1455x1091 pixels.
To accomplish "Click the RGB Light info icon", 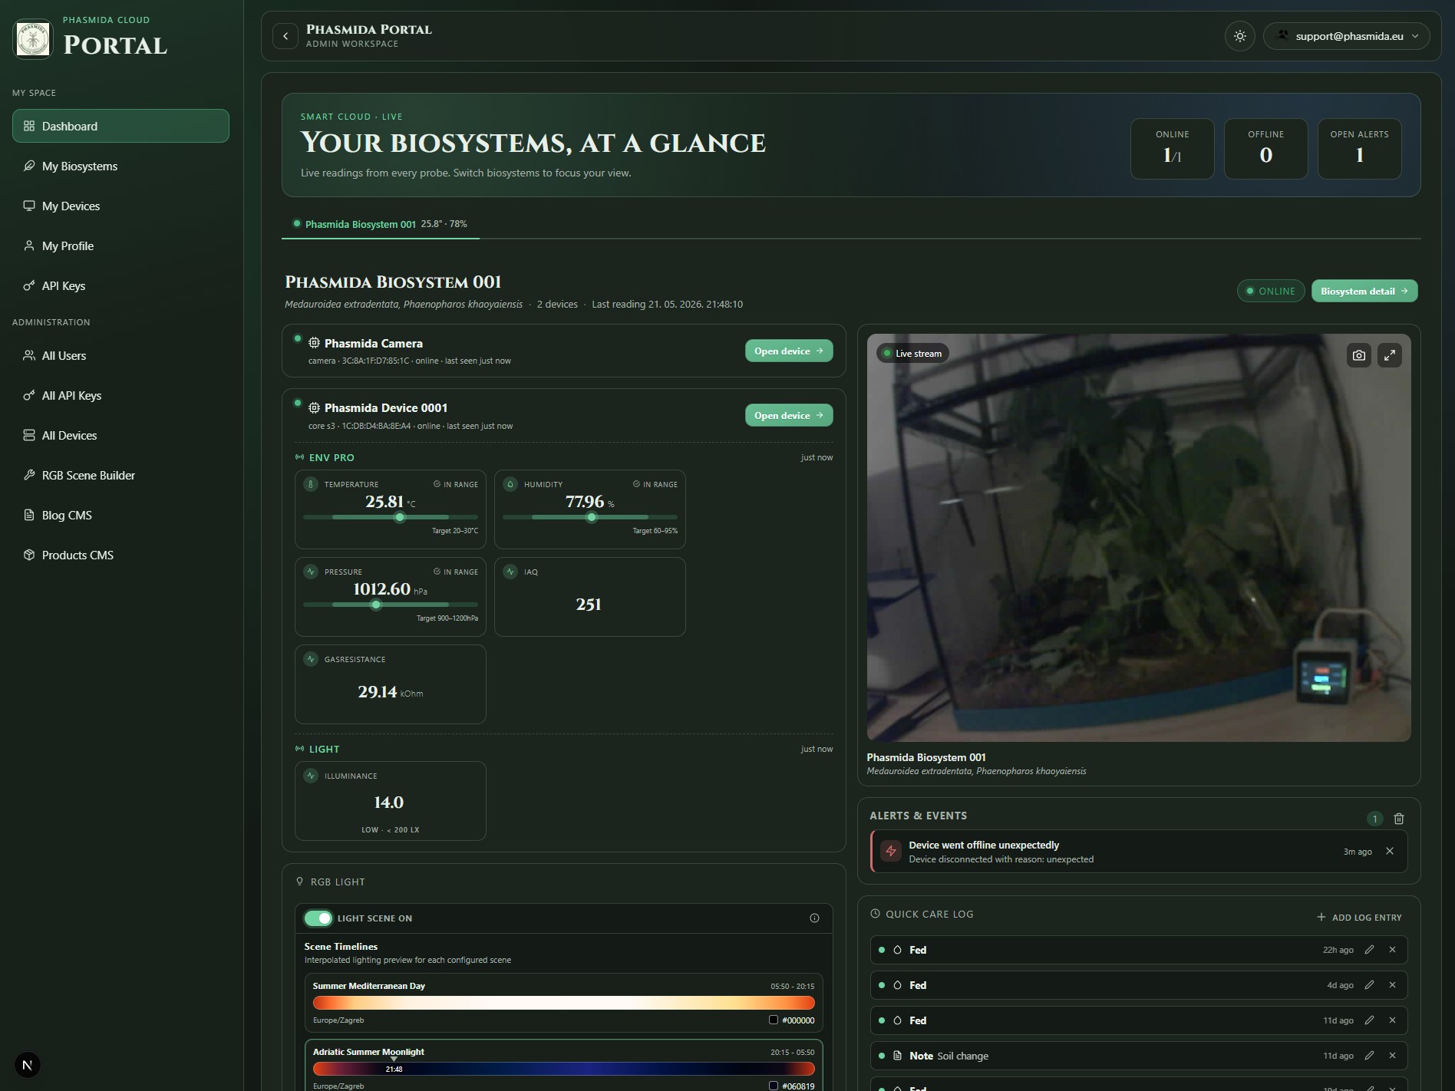I will [814, 918].
